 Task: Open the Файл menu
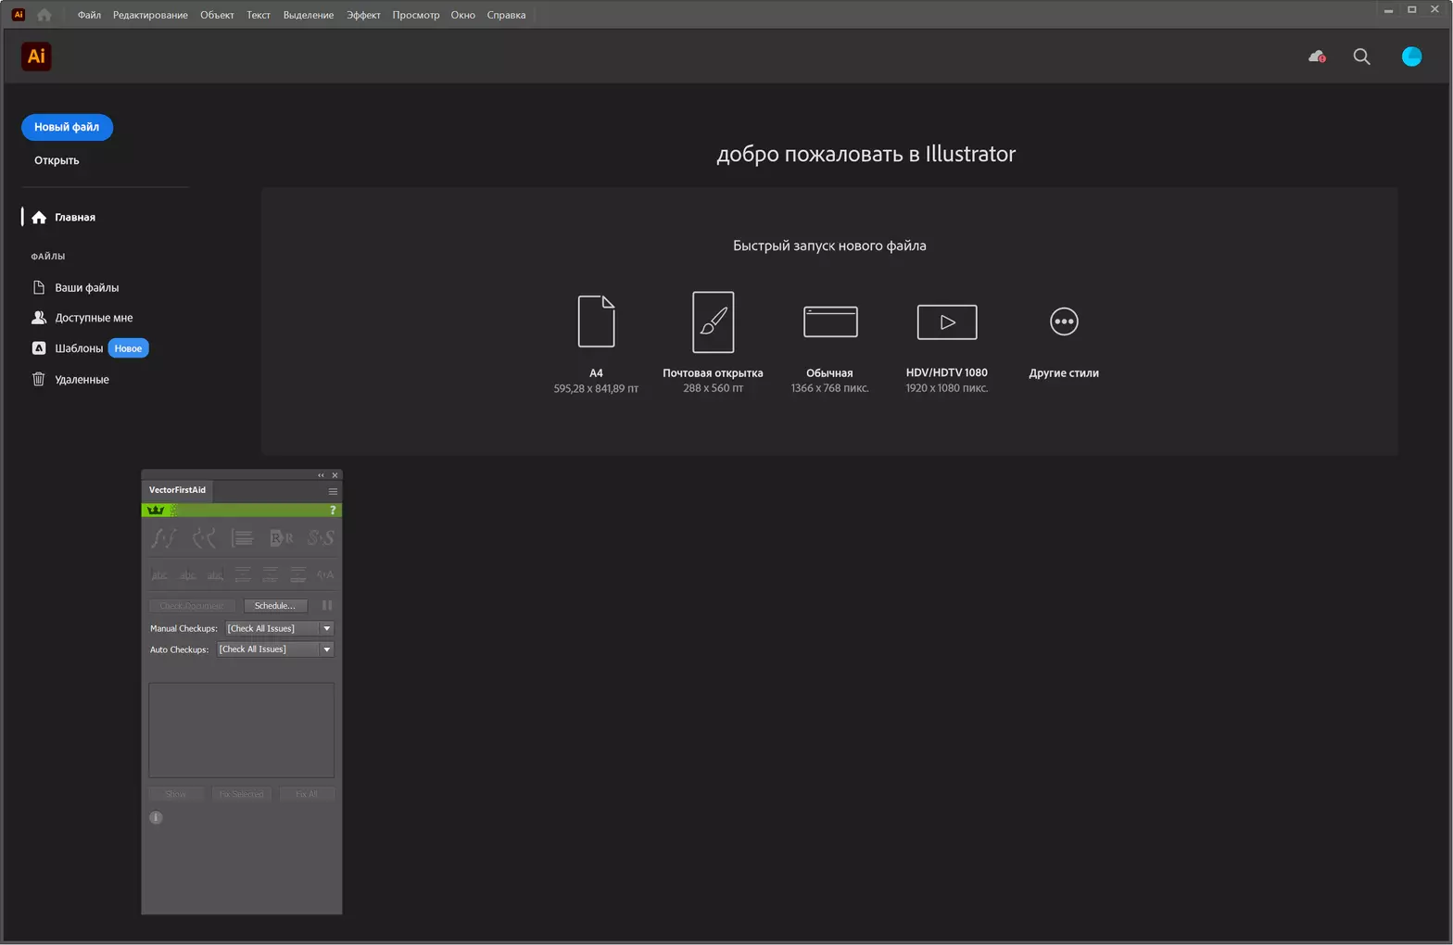[89, 15]
